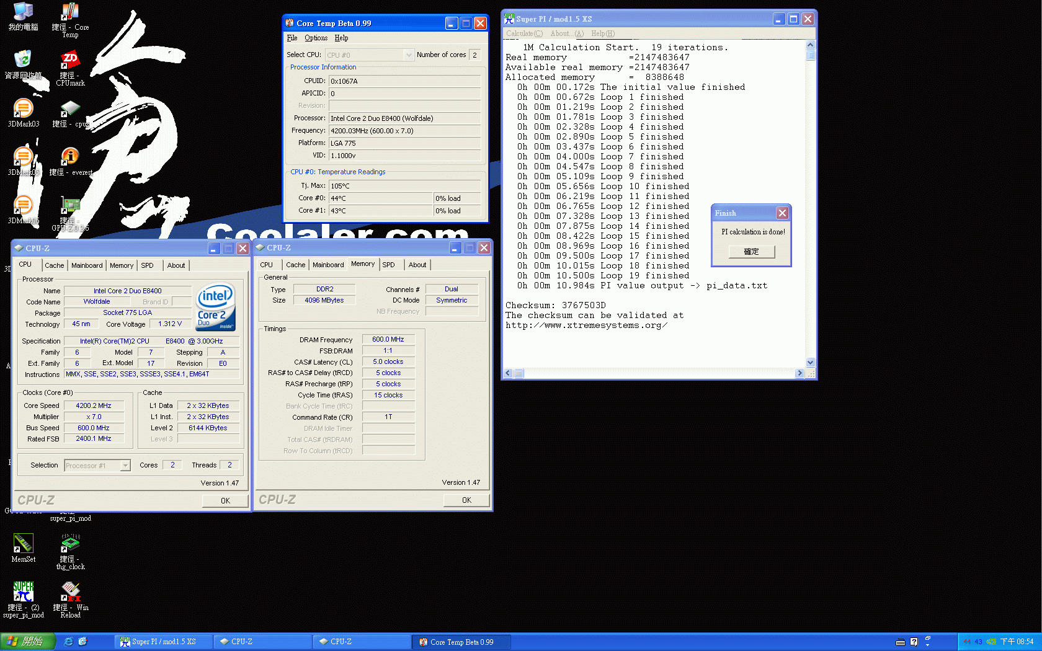Switch to SPD tab in CPU-Z memory window
This screenshot has height=651, width=1042.
389,265
